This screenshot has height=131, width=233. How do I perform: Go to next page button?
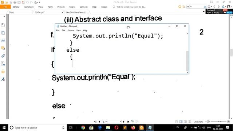pyautogui.click(x=124, y=122)
